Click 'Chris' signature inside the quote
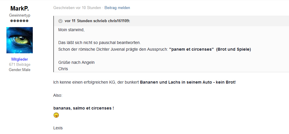This screenshot has width=289, height=134. point(63,69)
